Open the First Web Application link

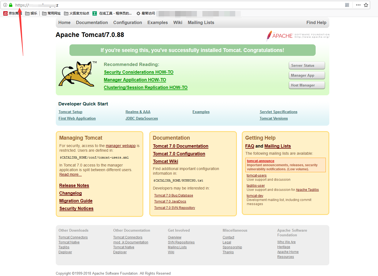click(77, 118)
